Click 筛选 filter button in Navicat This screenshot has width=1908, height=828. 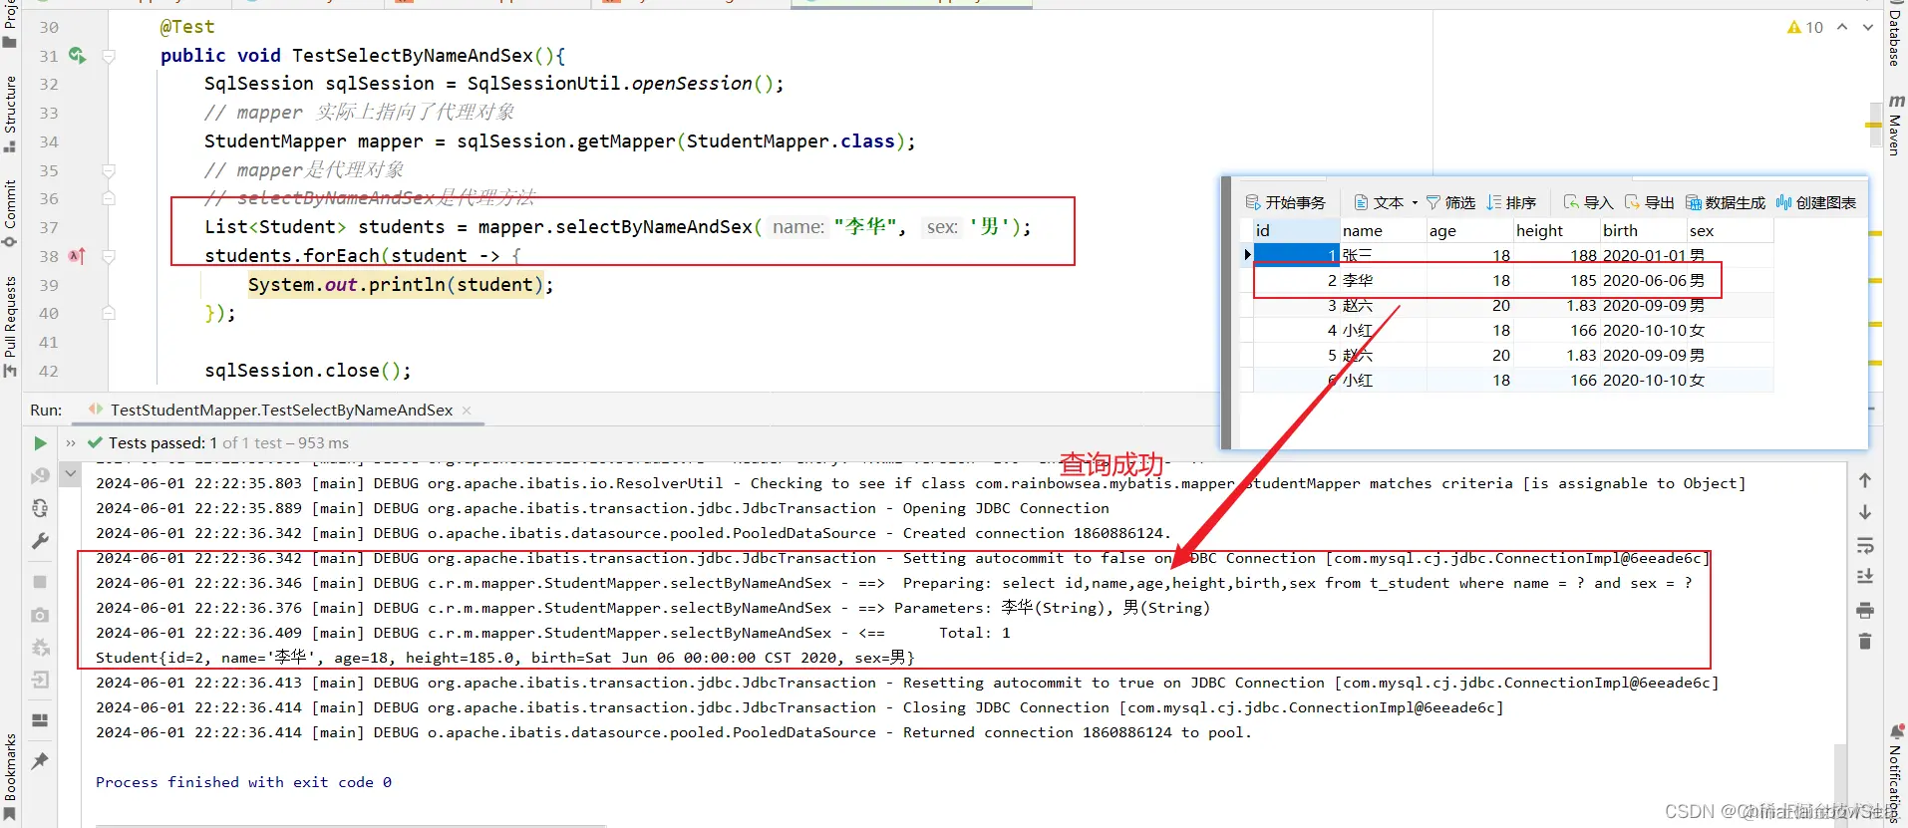(1450, 202)
